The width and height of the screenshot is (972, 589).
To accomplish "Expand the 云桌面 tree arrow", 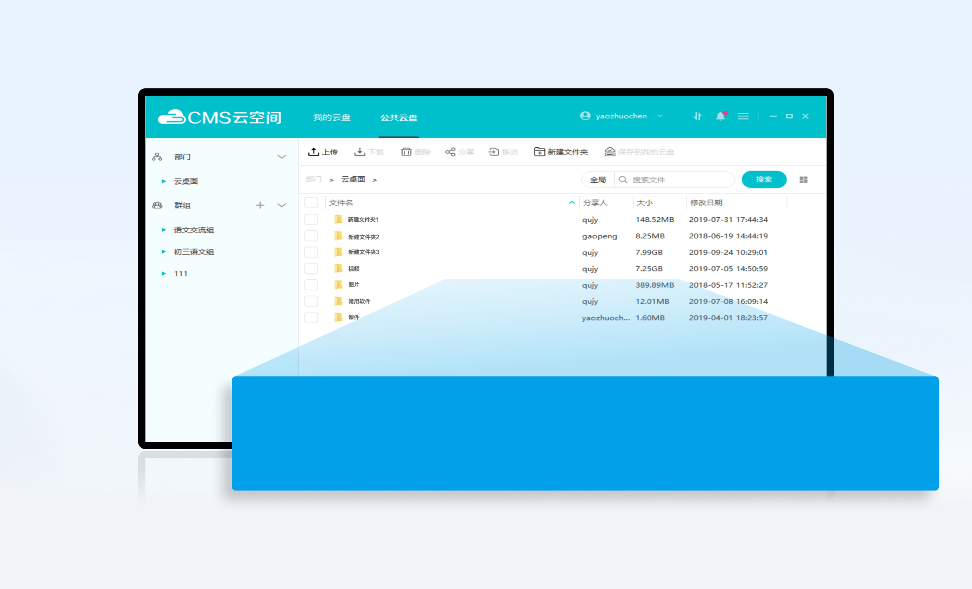I will [163, 181].
